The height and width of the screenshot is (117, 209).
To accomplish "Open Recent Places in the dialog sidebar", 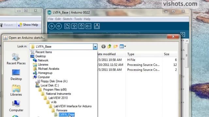I will tap(16, 59).
